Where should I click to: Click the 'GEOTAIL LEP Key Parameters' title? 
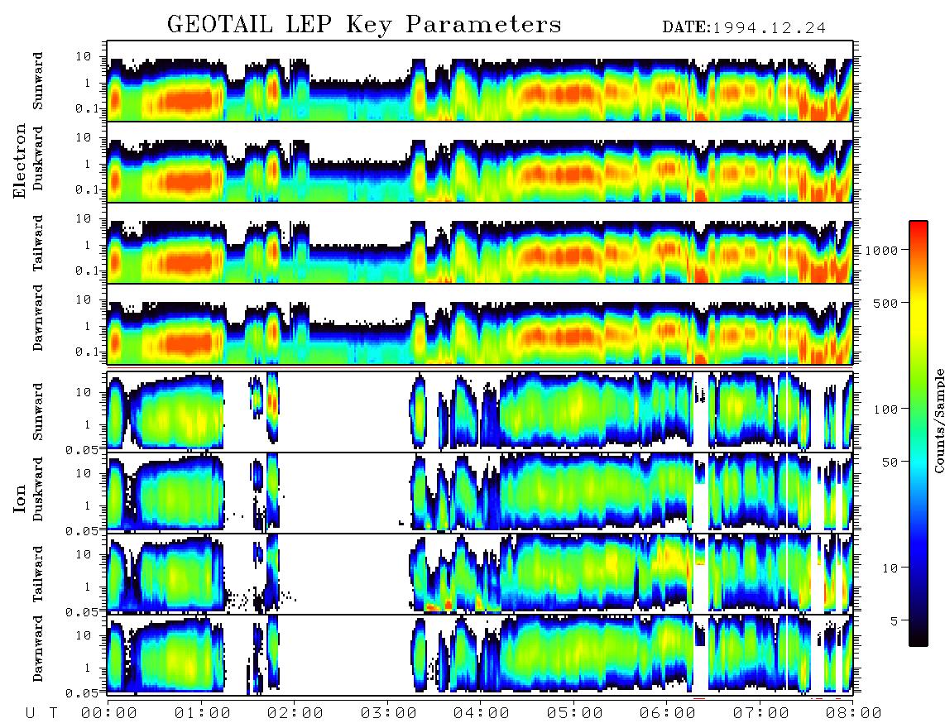[364, 25]
